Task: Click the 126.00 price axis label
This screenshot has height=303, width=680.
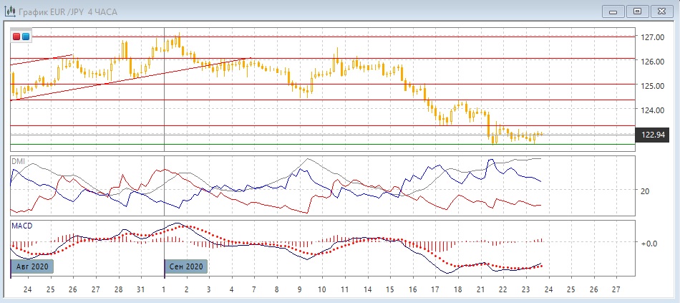Action: pos(653,62)
